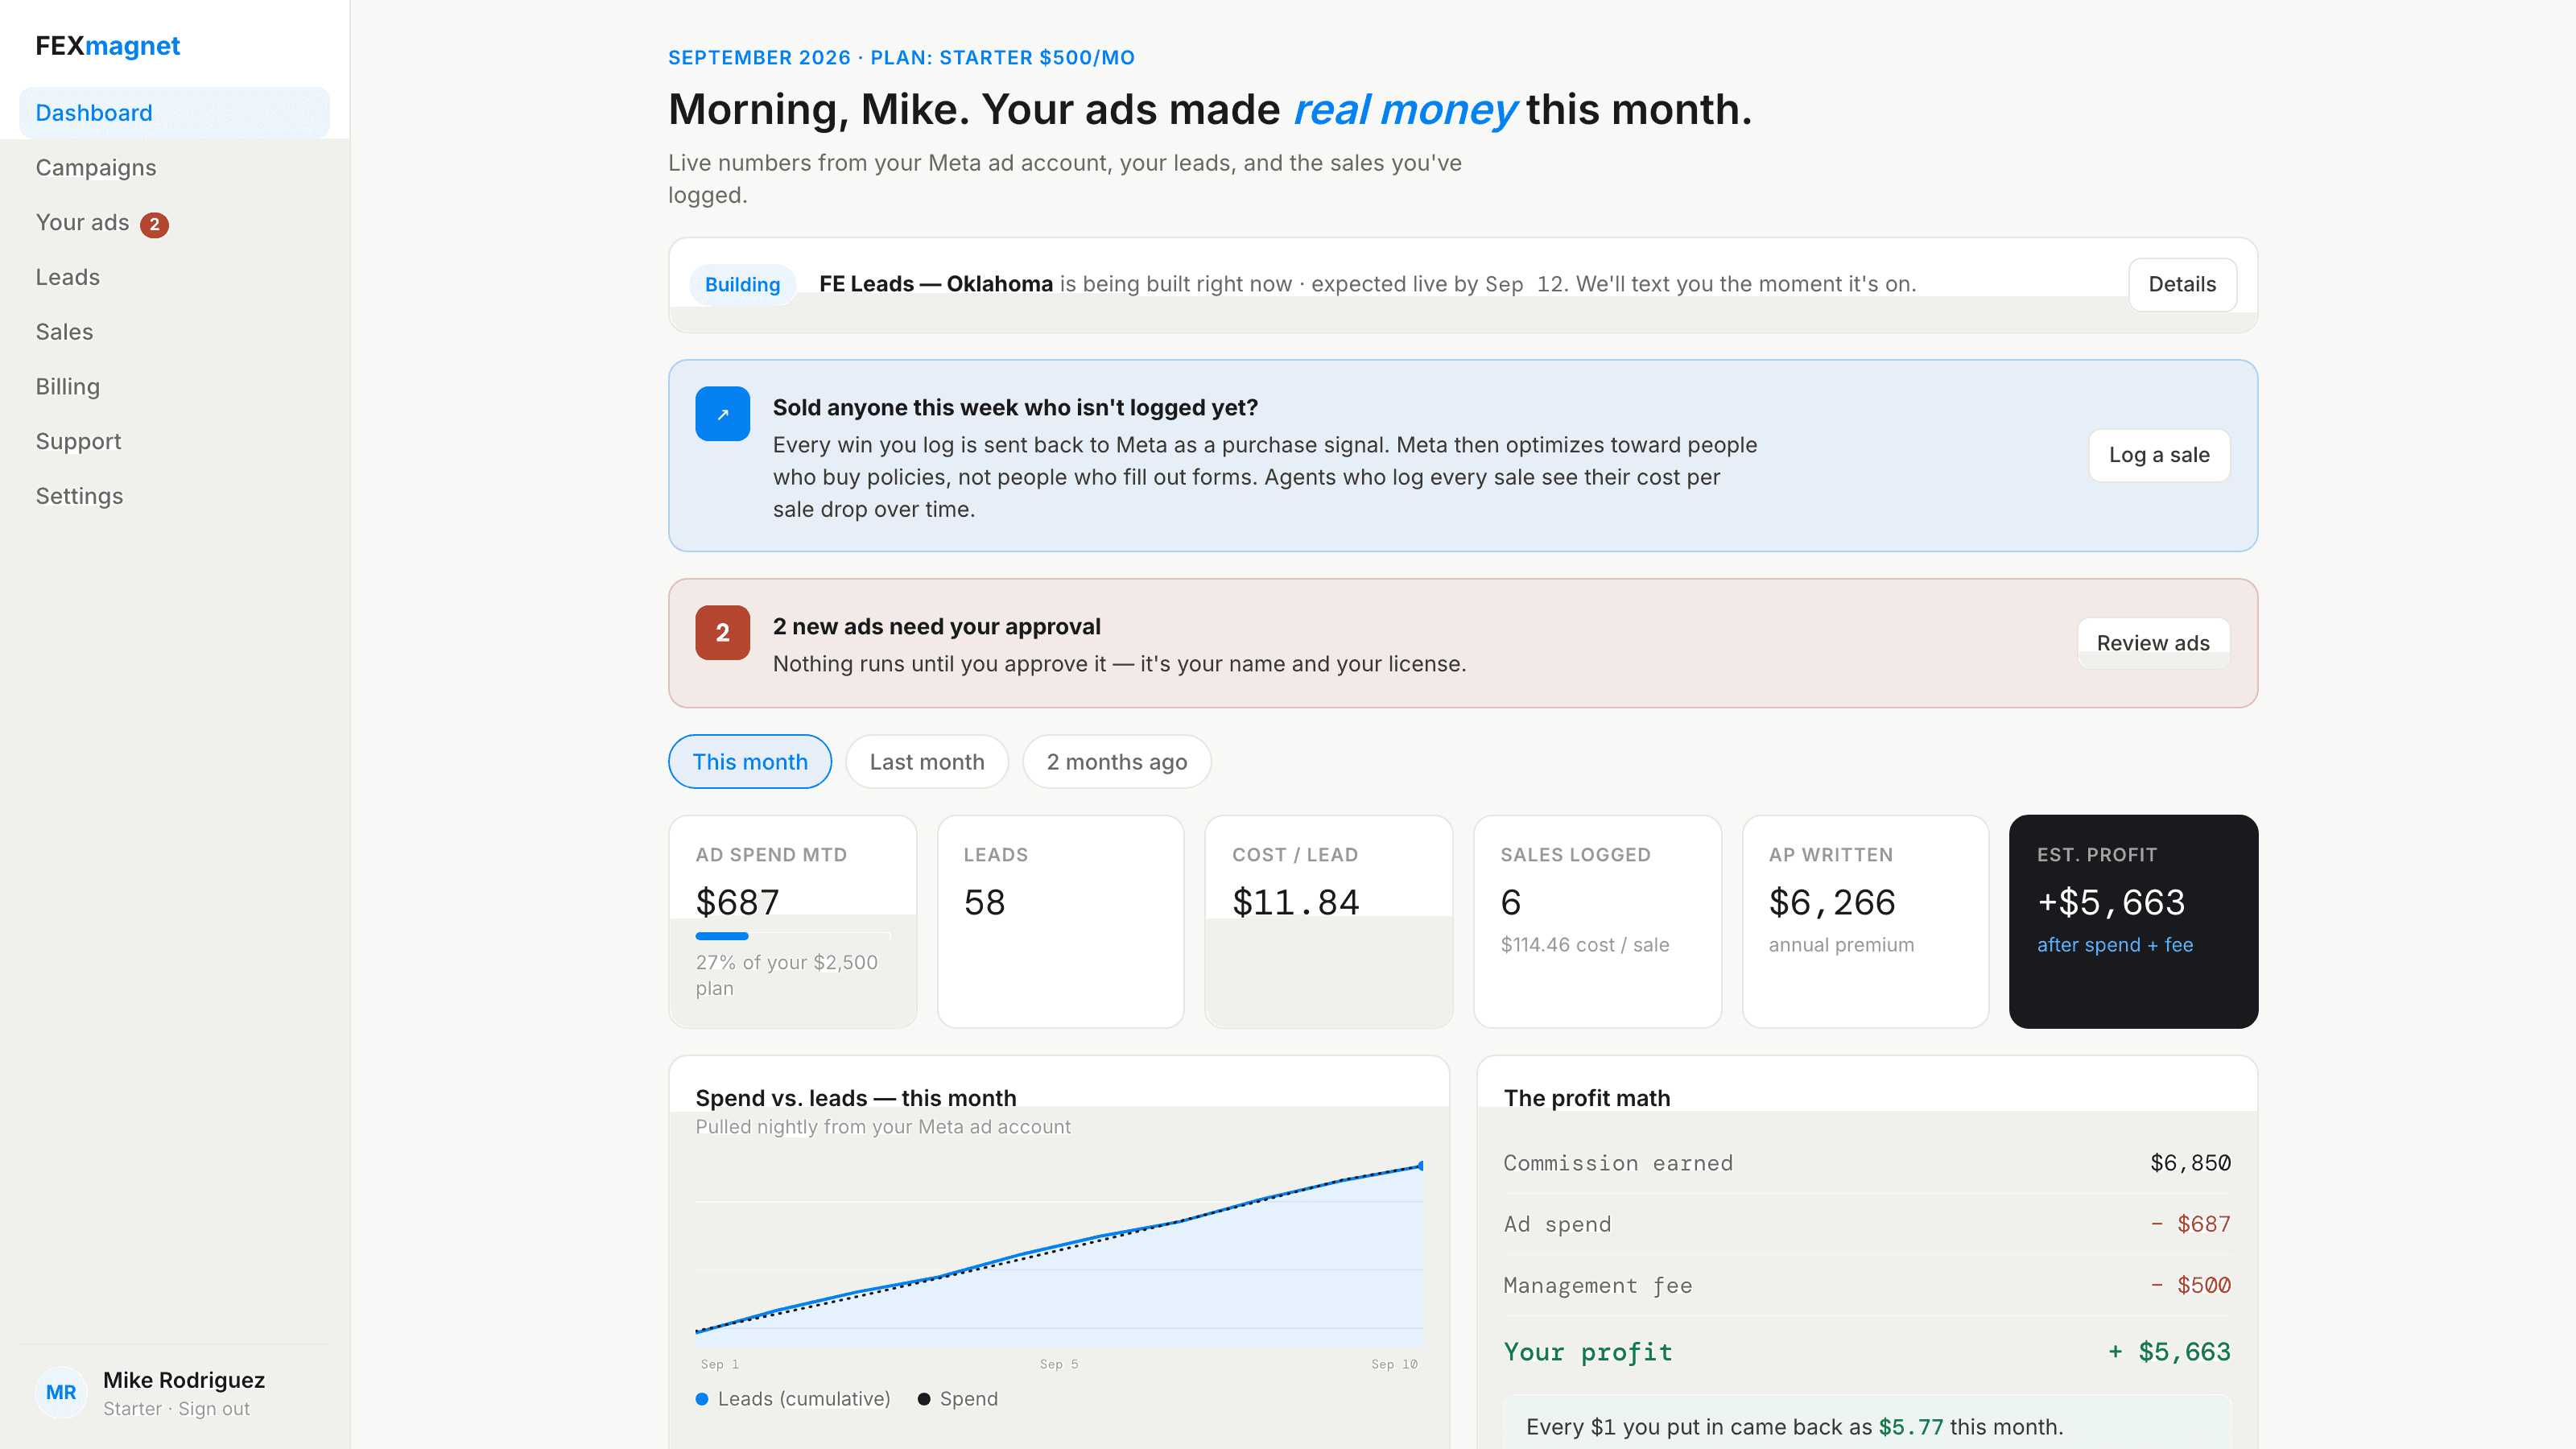Switch to the Last month view
This screenshot has height=1449, width=2576.
click(x=927, y=762)
